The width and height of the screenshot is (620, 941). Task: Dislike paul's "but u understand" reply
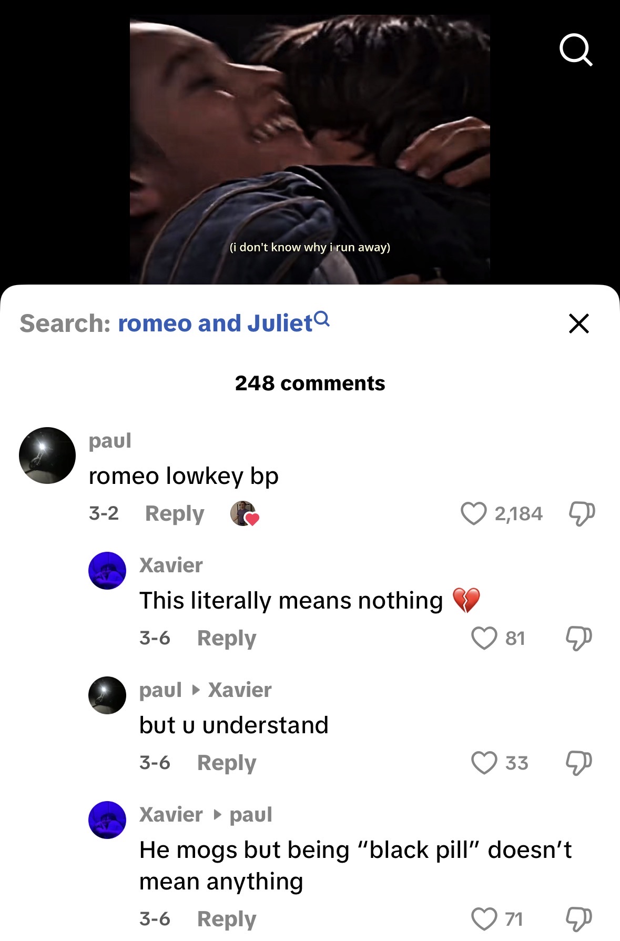click(578, 763)
